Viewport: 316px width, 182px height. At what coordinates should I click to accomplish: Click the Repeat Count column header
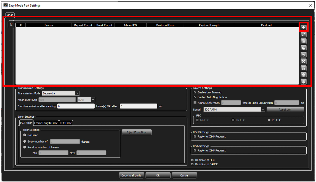coord(83,25)
